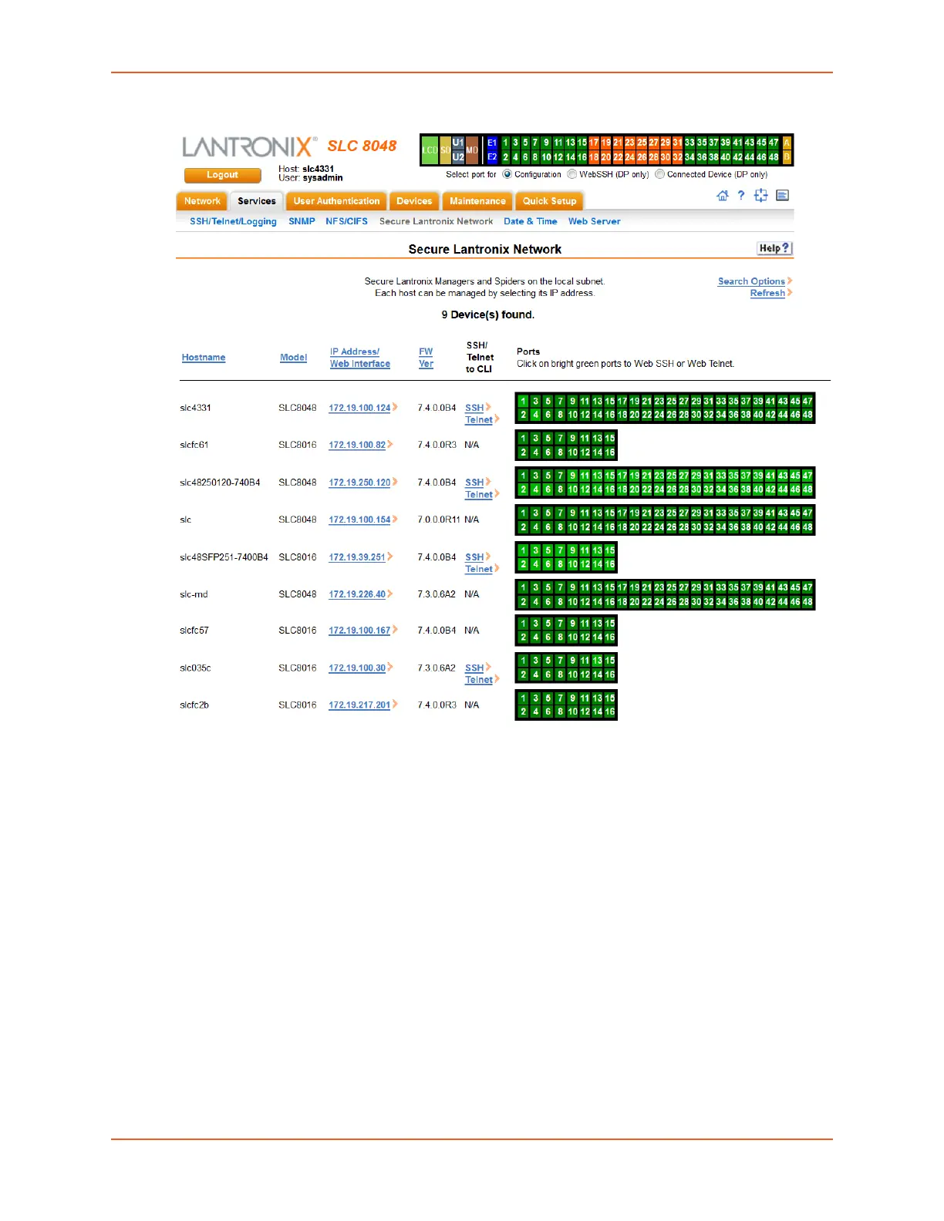Open IP address 172.19.250.120
The height and width of the screenshot is (1221, 944).
coord(359,483)
